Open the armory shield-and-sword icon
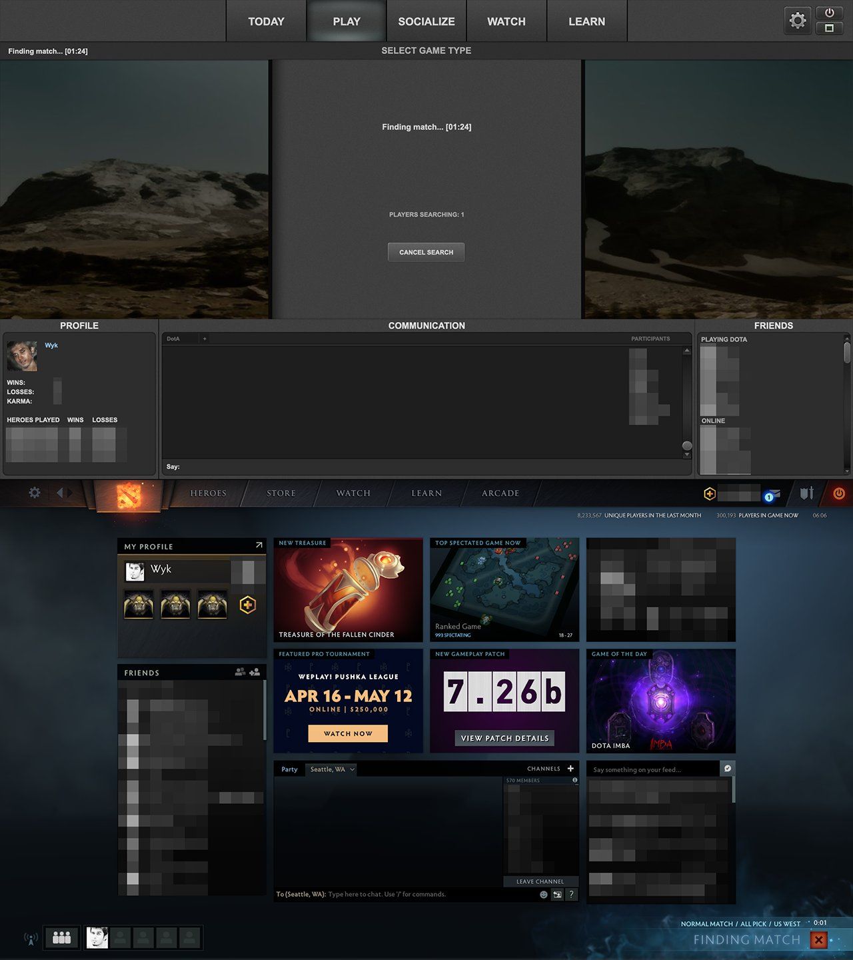This screenshot has height=960, width=853. (x=807, y=493)
